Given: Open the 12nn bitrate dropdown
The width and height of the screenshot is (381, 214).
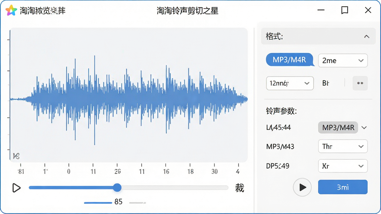Looking at the screenshot, I should pyautogui.click(x=289, y=83).
